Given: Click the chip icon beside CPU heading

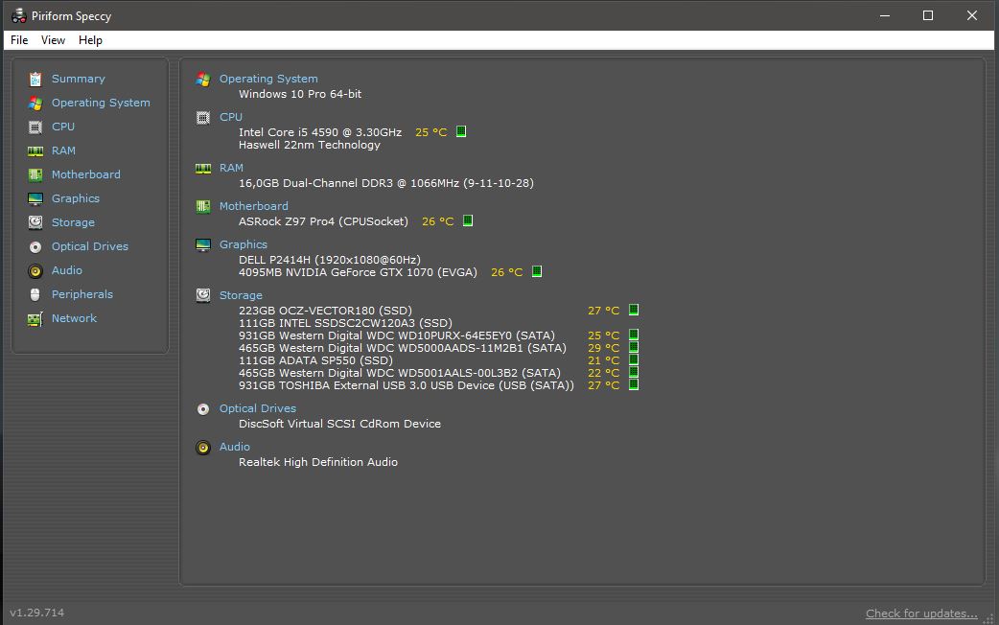Looking at the screenshot, I should [203, 117].
